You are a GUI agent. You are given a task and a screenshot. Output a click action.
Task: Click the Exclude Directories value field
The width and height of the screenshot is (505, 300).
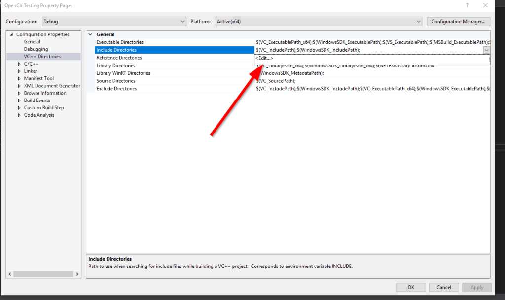[372, 89]
